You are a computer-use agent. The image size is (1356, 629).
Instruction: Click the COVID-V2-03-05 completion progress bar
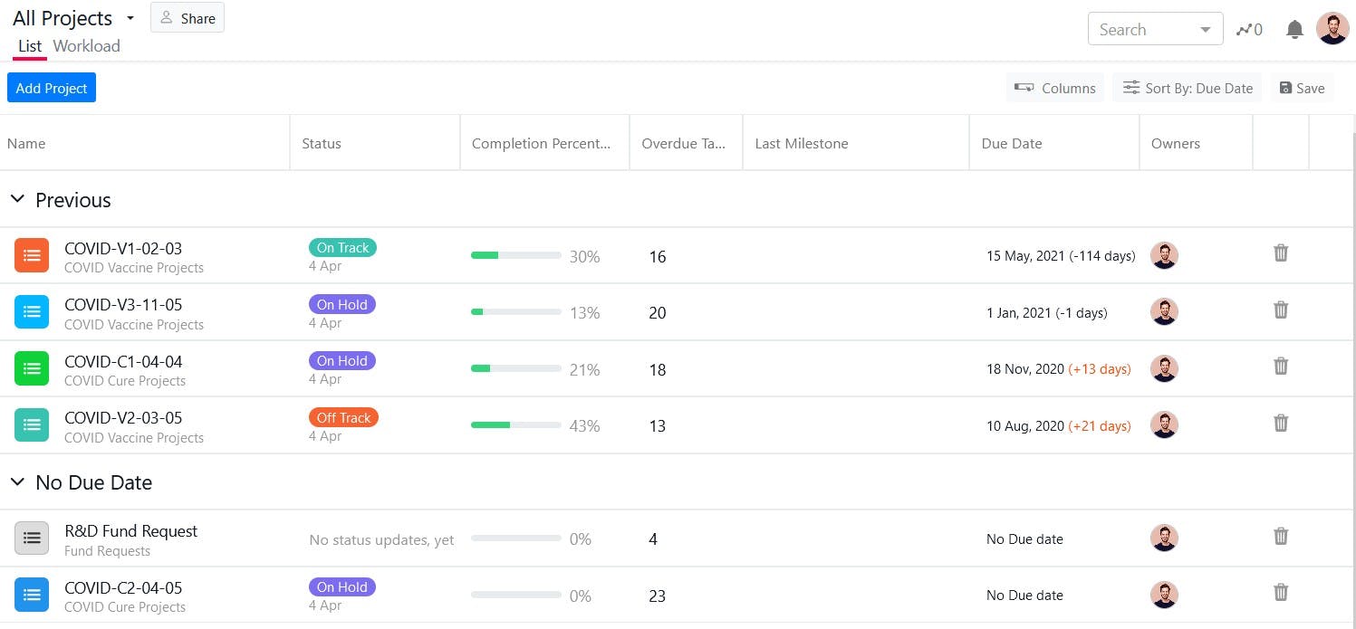pyautogui.click(x=515, y=425)
